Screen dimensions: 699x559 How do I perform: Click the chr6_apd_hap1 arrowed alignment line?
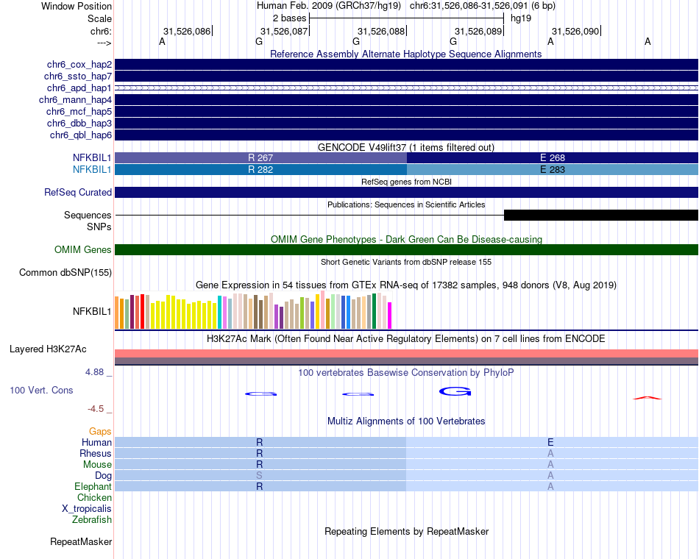click(x=406, y=88)
